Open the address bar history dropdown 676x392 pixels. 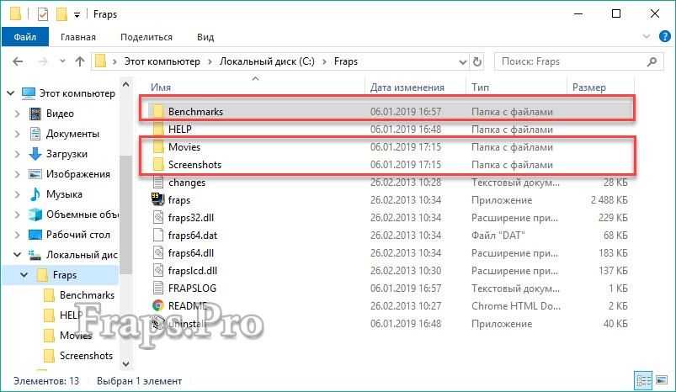pyautogui.click(x=463, y=62)
